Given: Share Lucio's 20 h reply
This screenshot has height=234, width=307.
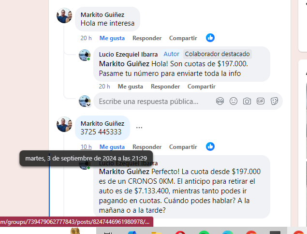Looking at the screenshot, I should click(202, 87).
